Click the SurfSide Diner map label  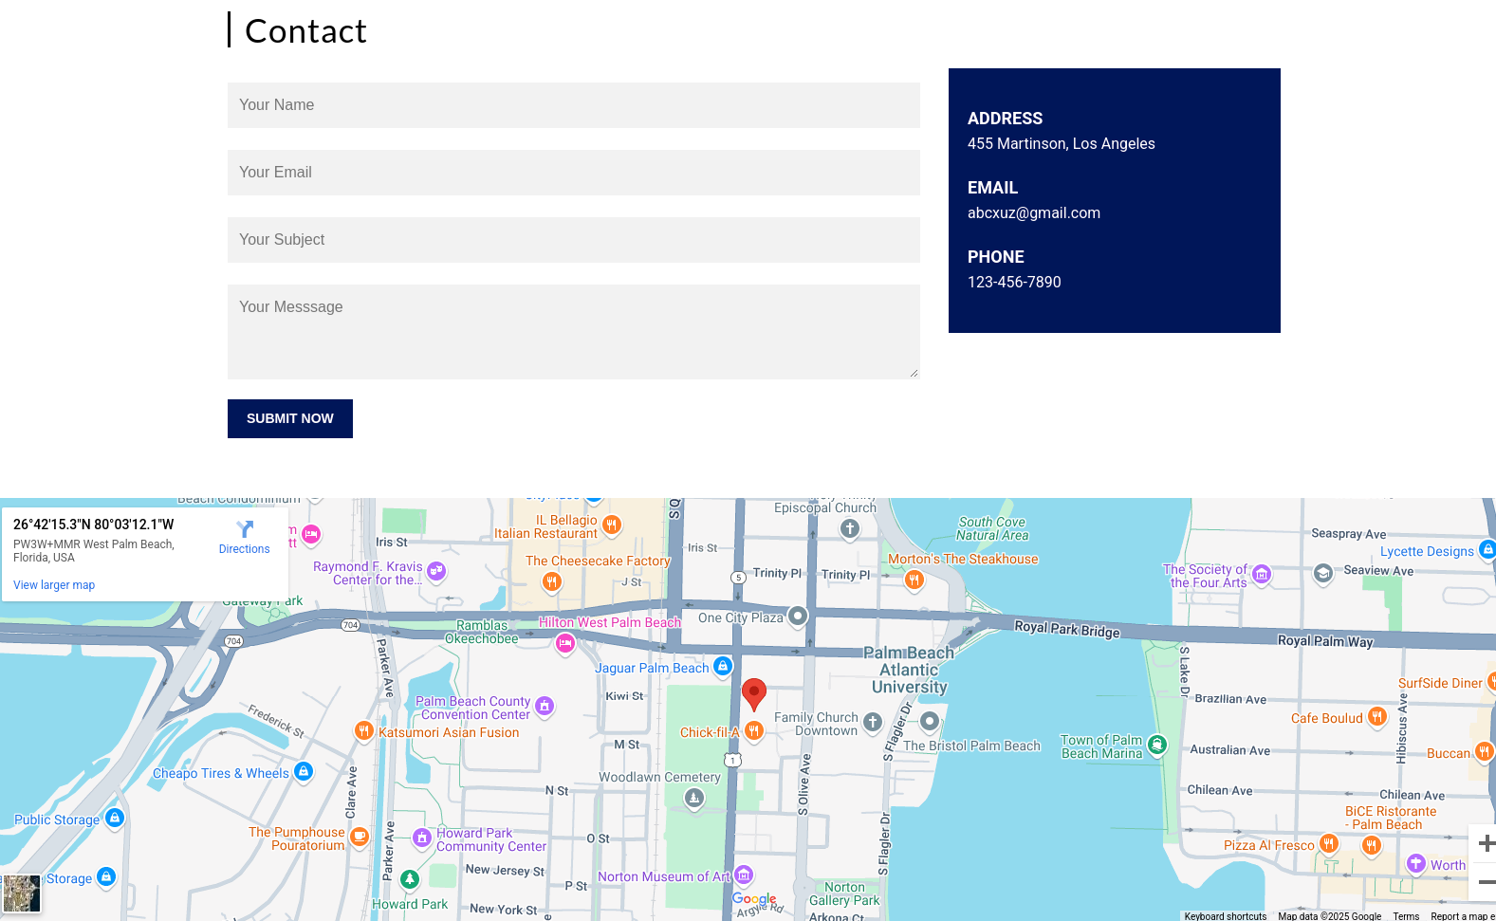point(1440,683)
